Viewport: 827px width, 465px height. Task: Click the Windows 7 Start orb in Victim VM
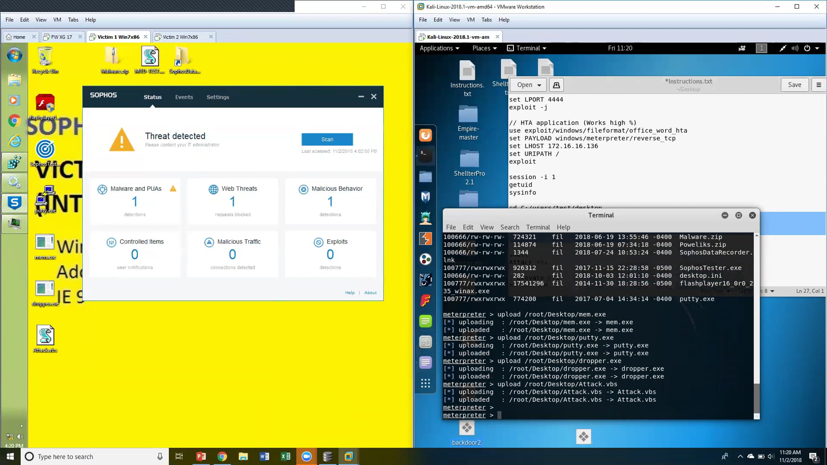[x=14, y=55]
